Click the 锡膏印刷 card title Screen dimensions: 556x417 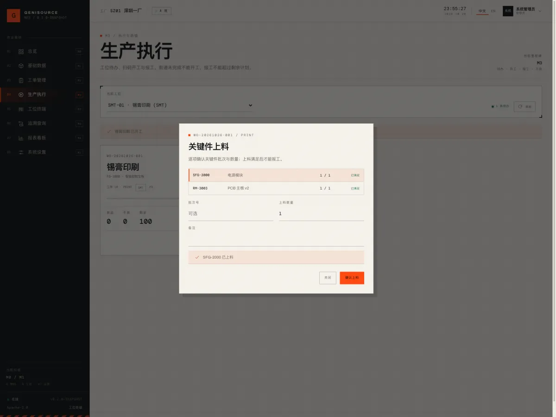tap(123, 167)
